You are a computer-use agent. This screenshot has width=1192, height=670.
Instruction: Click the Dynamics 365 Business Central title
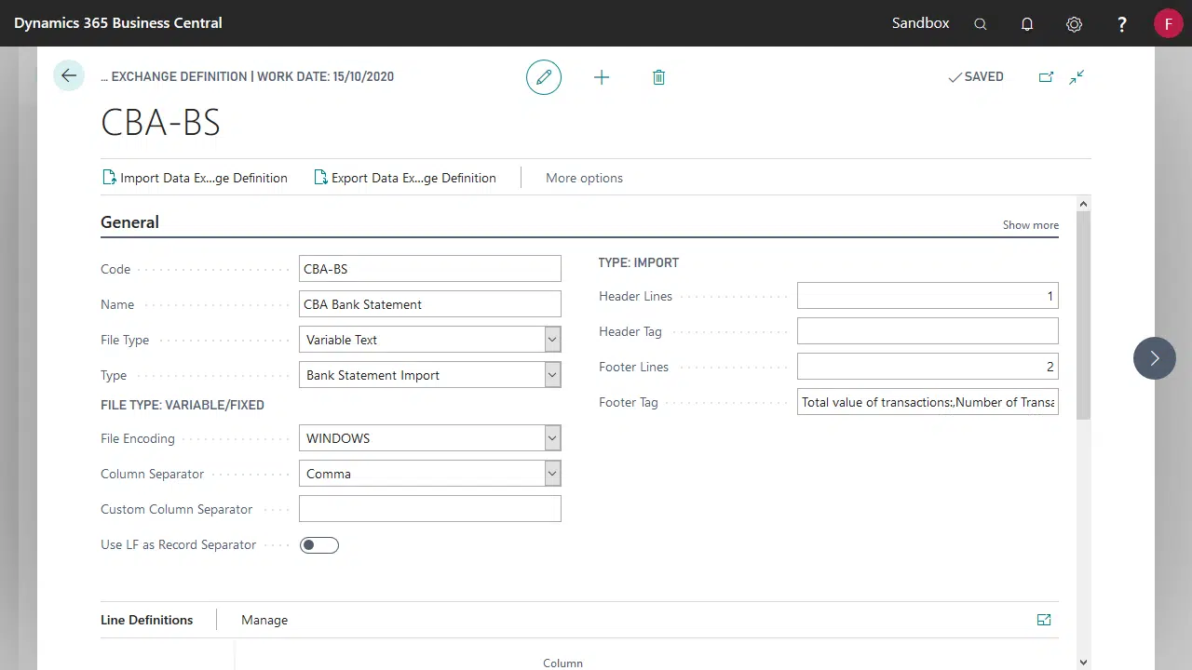[x=118, y=23]
